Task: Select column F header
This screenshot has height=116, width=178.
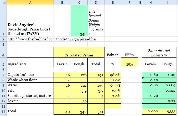Action: 129,2
